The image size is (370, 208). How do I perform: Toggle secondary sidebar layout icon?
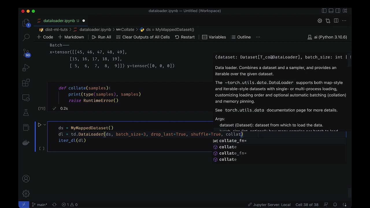[338, 11]
